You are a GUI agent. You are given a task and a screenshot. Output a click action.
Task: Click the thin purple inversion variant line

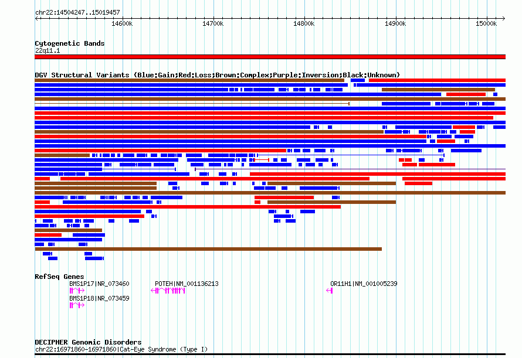(350, 169)
